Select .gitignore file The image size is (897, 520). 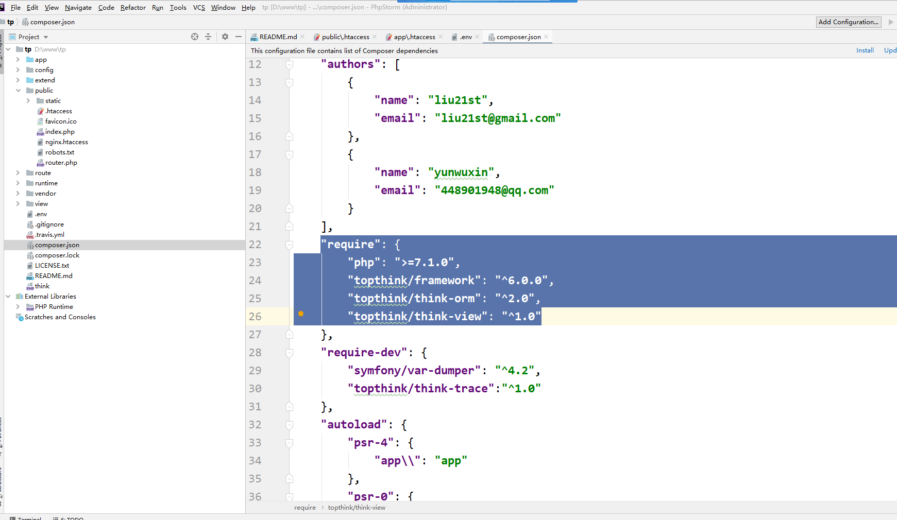[49, 224]
